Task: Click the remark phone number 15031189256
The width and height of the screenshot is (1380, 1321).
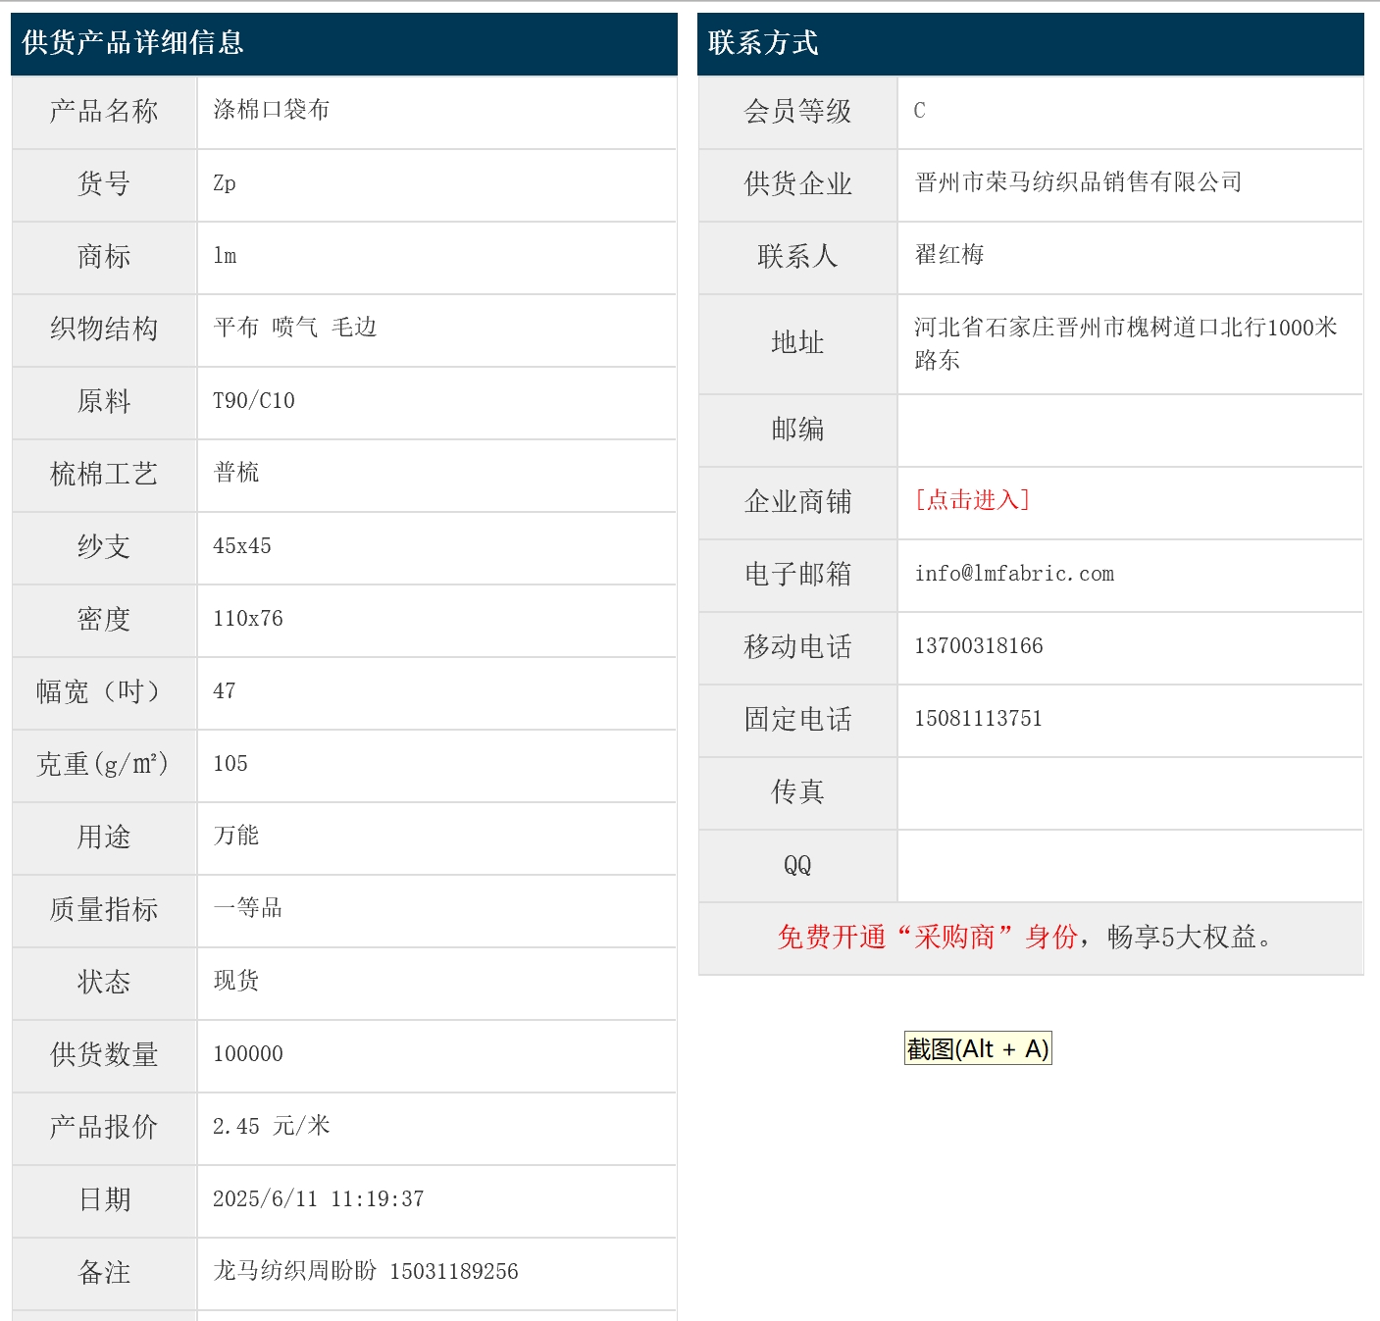Action: click(x=453, y=1272)
